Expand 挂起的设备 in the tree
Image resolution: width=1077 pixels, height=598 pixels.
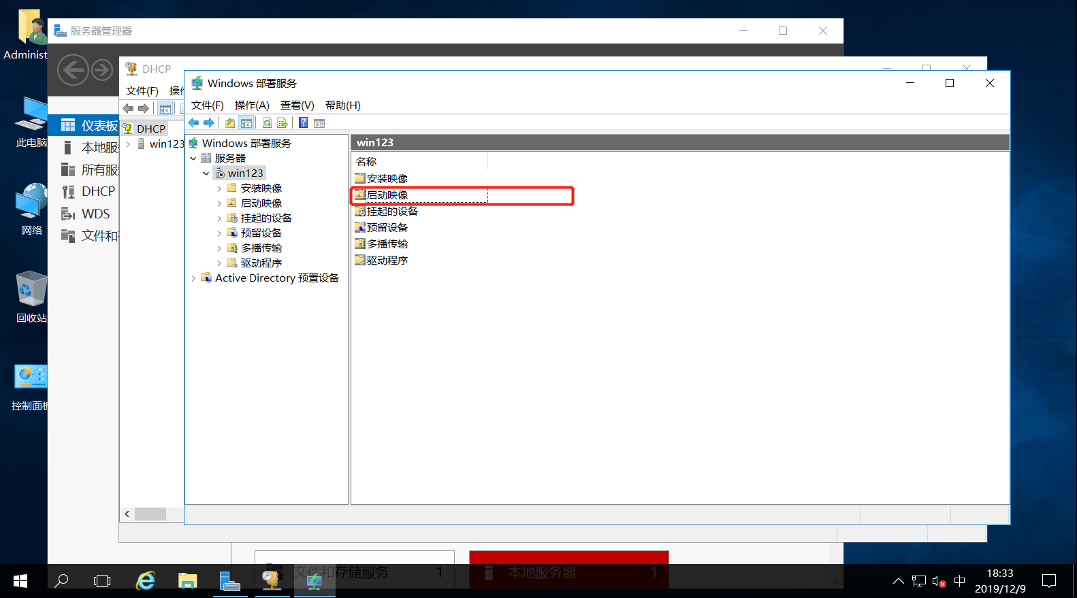coord(219,218)
